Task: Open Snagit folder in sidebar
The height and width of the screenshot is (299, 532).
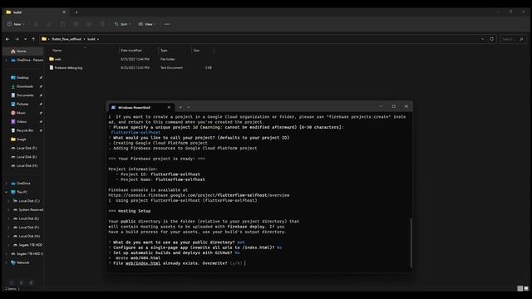Action: pyautogui.click(x=21, y=140)
